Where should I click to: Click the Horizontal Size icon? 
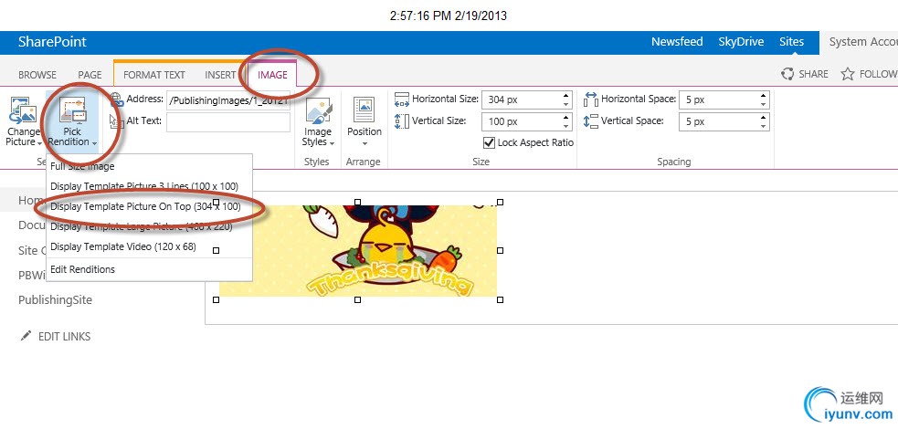(402, 99)
